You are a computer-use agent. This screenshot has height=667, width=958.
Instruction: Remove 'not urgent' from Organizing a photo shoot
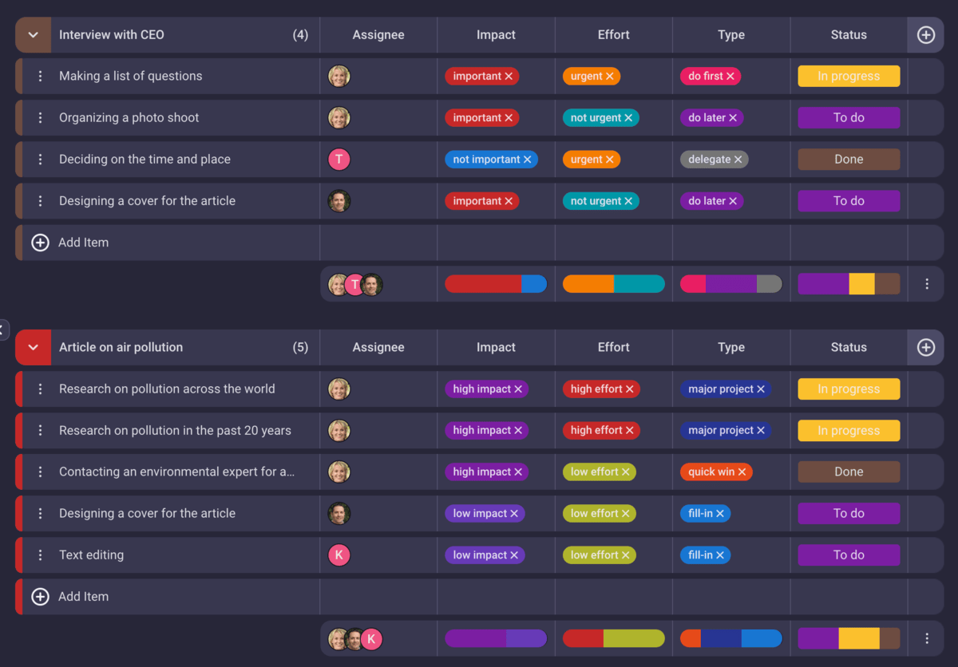(628, 117)
